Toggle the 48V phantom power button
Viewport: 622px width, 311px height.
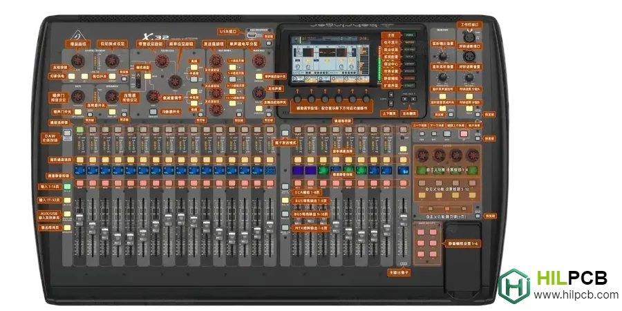pos(72,76)
